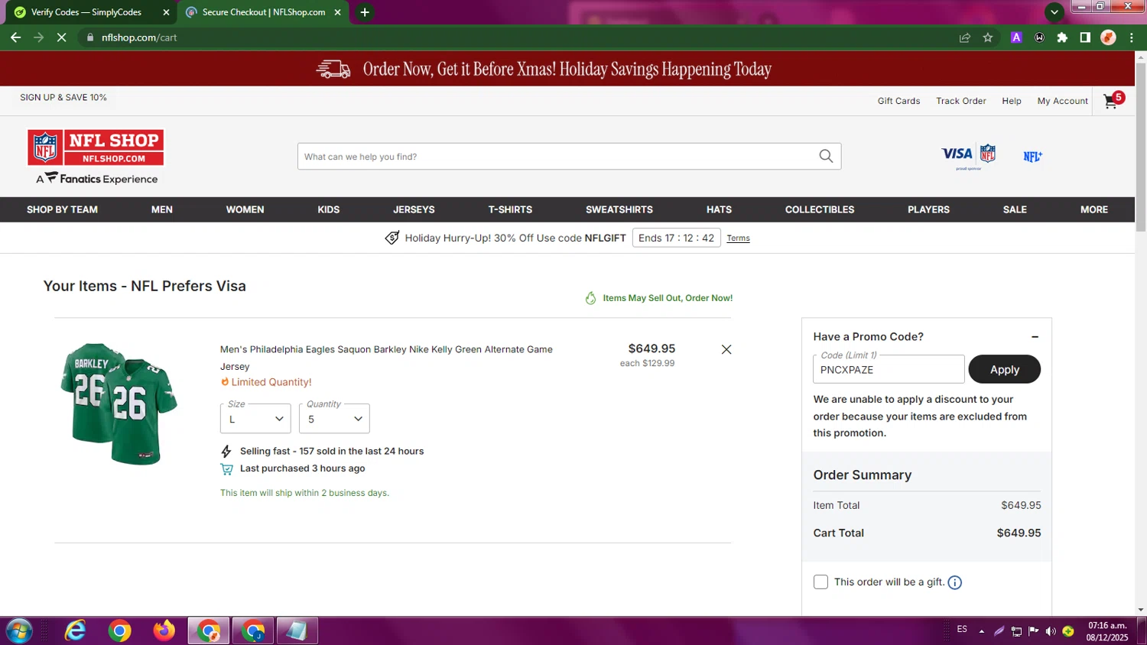Switch to the Verify Codes SimplyCodes tab

89,12
